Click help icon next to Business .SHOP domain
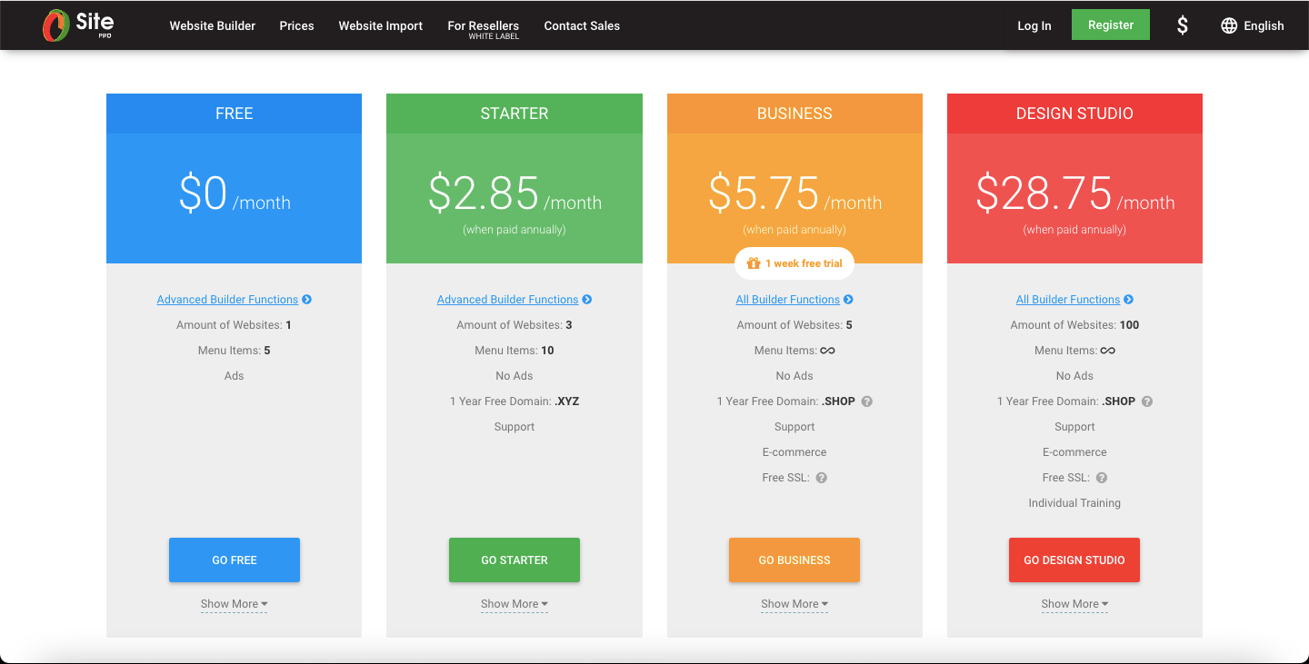The image size is (1309, 664). coord(867,401)
